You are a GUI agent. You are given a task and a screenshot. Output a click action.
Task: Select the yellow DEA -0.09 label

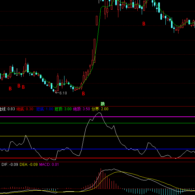[x=28, y=164]
